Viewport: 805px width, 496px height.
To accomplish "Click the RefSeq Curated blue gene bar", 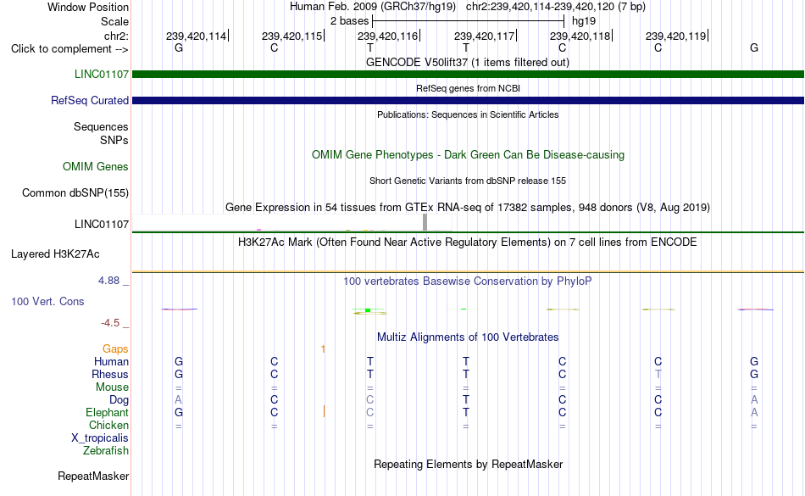I will click(x=468, y=101).
